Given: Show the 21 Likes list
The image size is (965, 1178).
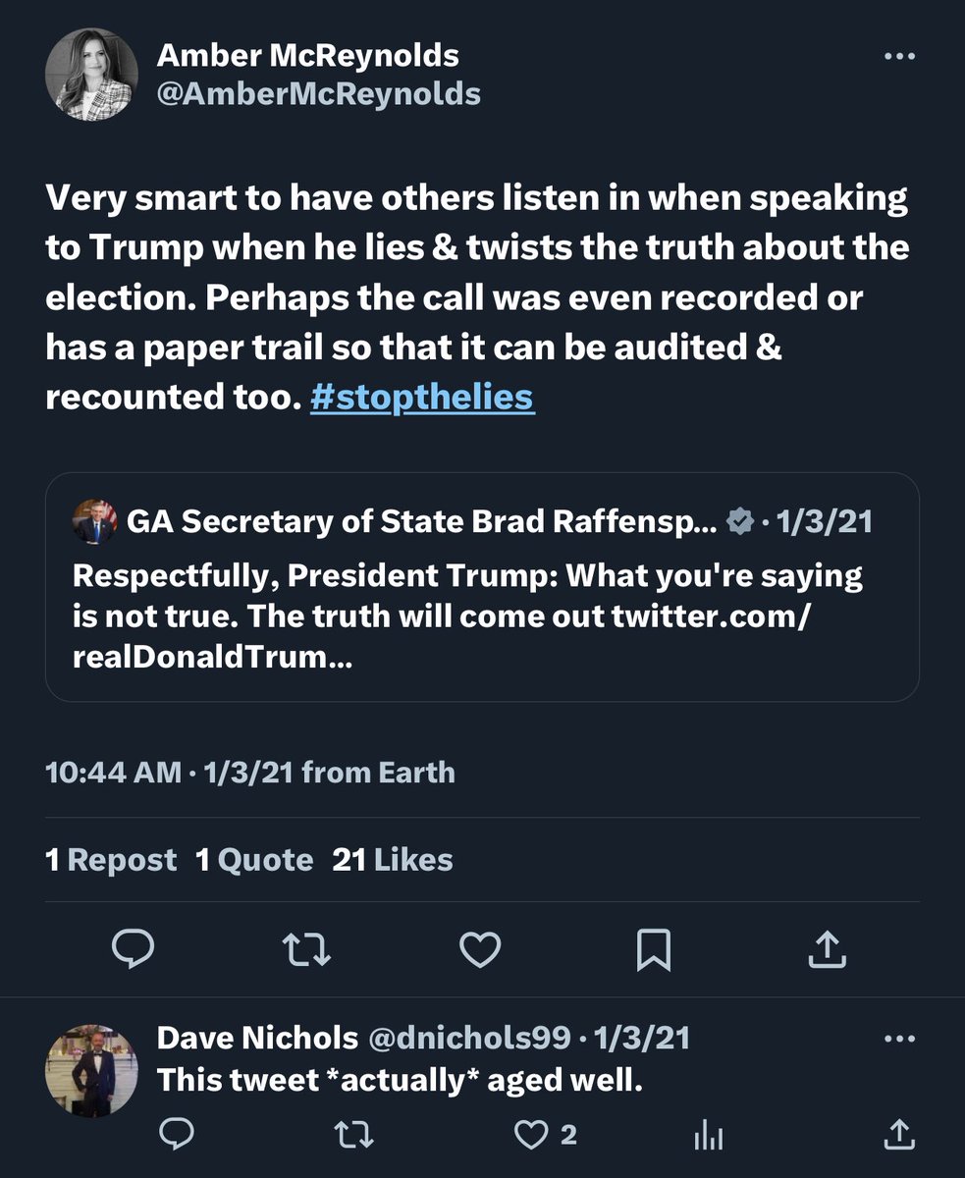Looking at the screenshot, I should pos(393,860).
